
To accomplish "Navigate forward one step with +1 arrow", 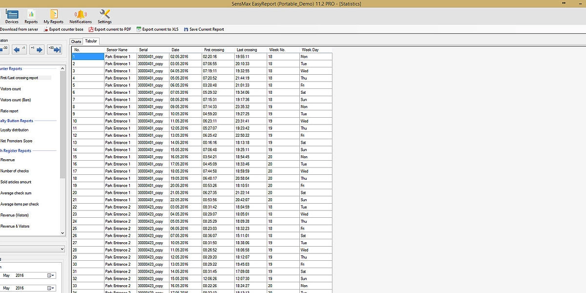I will point(37,49).
